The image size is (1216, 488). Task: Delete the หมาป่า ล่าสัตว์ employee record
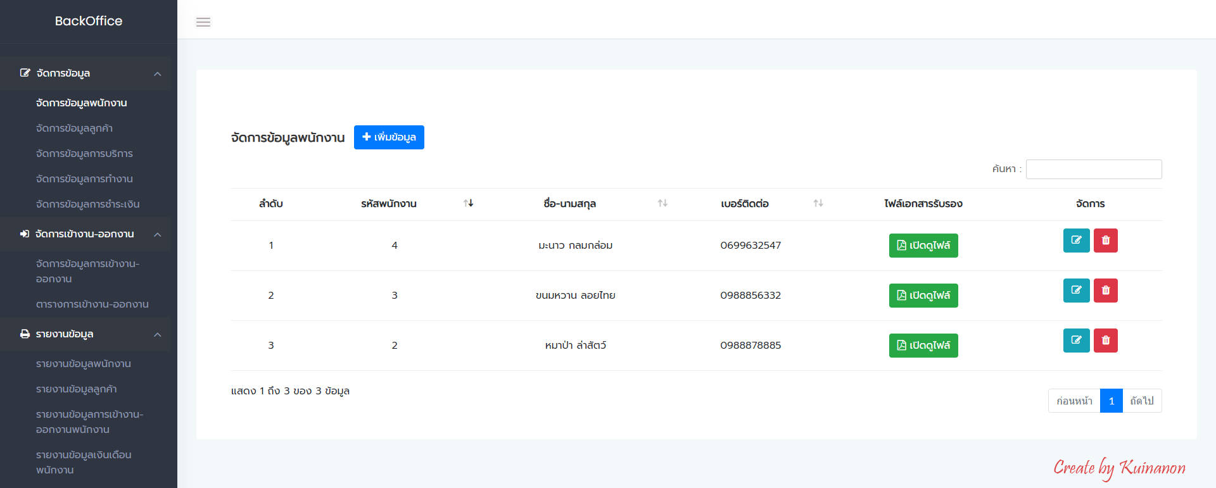(1105, 341)
